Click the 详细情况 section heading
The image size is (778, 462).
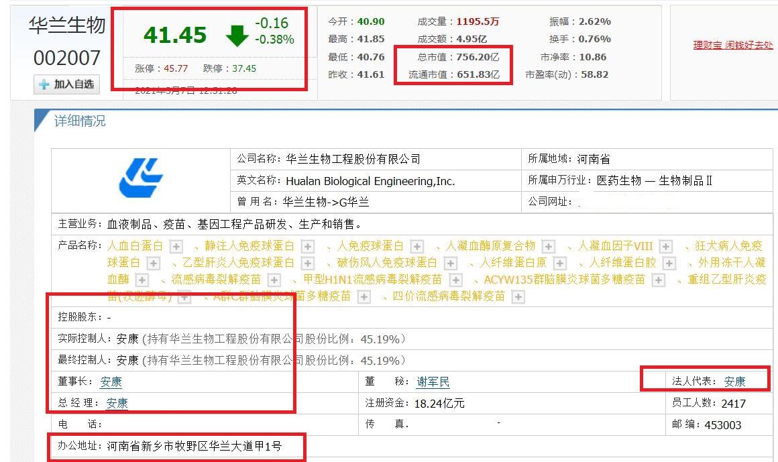80,121
